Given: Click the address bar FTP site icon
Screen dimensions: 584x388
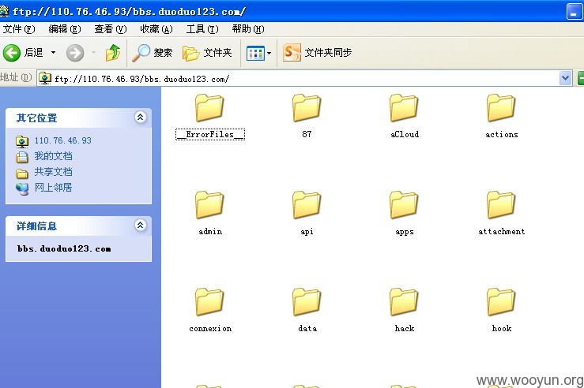Looking at the screenshot, I should coord(45,78).
